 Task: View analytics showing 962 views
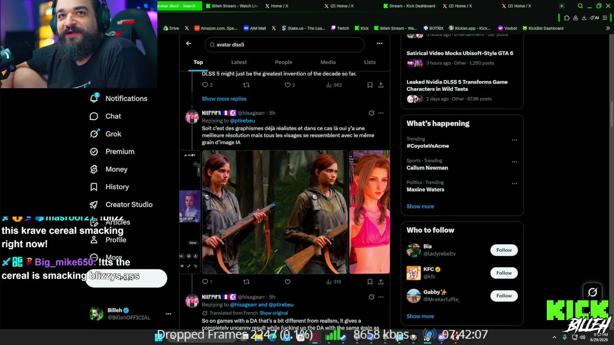click(334, 85)
